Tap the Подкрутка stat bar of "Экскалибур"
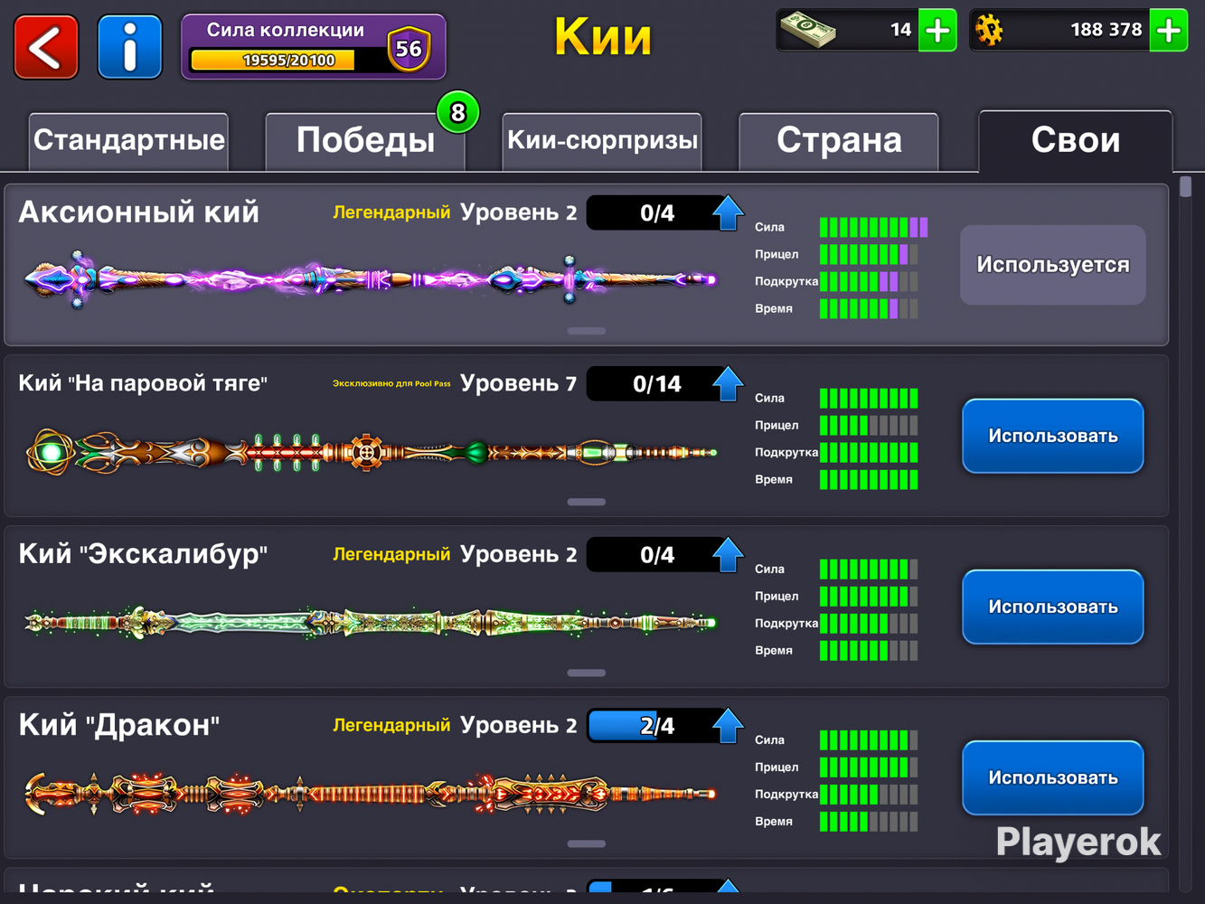Image resolution: width=1205 pixels, height=904 pixels. coord(869,623)
